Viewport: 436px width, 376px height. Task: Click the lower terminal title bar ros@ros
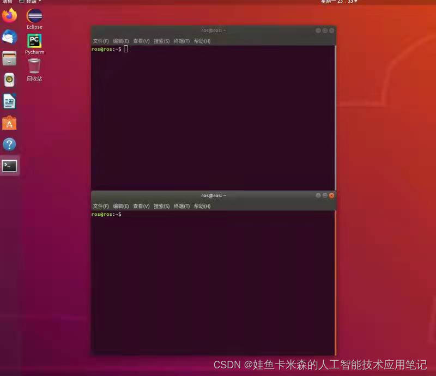[214, 196]
